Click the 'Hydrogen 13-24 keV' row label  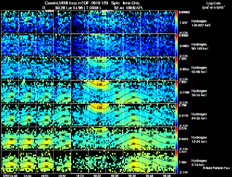[x=199, y=140]
